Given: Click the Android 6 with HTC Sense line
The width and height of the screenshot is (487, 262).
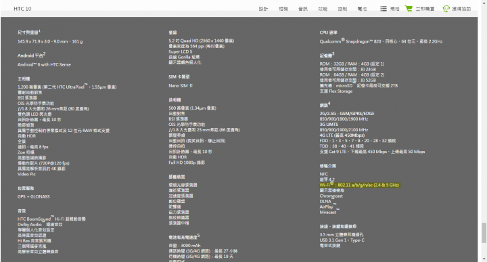Looking at the screenshot, I should point(44,64).
